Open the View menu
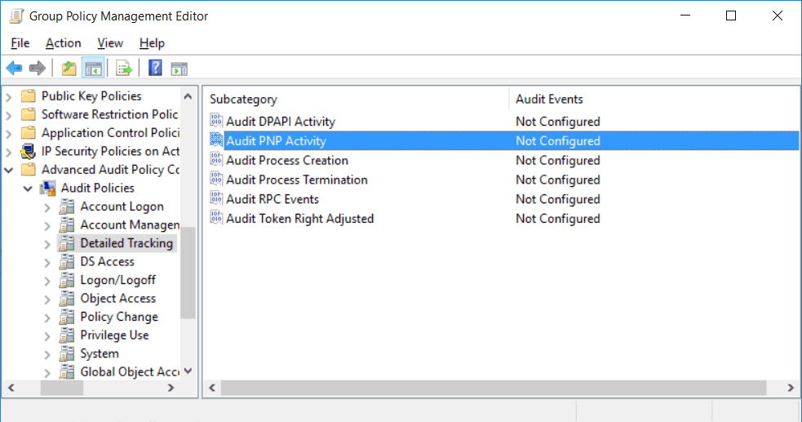Screen dimensions: 802x422 tap(110, 43)
